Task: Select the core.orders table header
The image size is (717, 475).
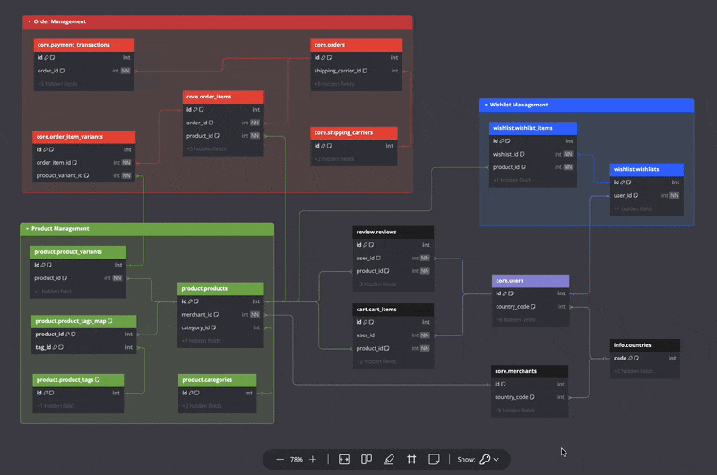Action: coord(356,45)
